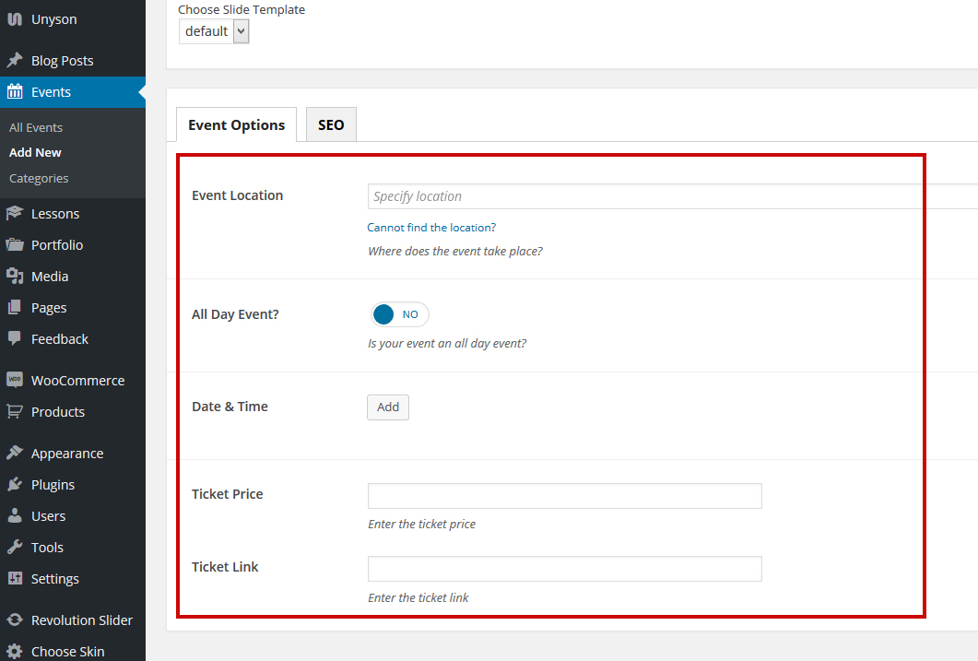This screenshot has width=978, height=661.
Task: Open the Plugins menu item
Action: 72,485
